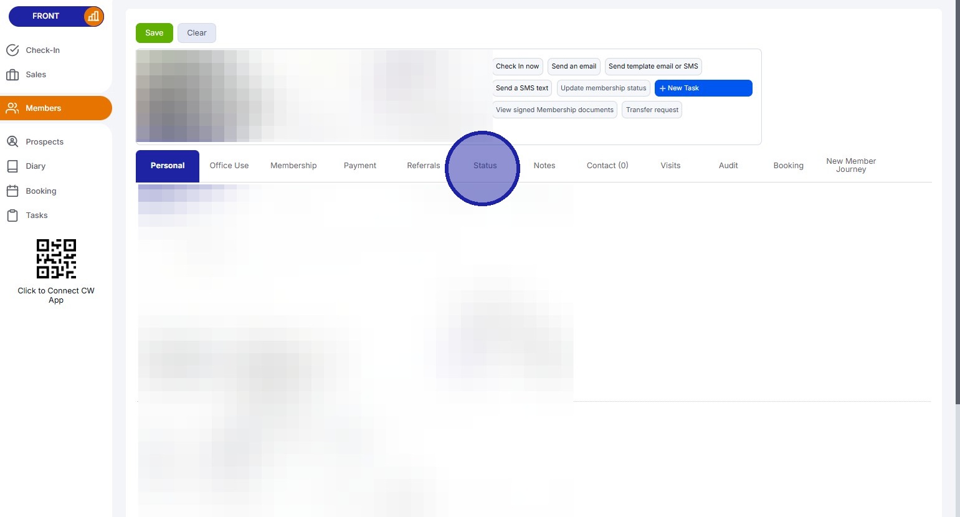This screenshot has height=517, width=960.
Task: Switch to the Office Use tab
Action: pyautogui.click(x=229, y=166)
